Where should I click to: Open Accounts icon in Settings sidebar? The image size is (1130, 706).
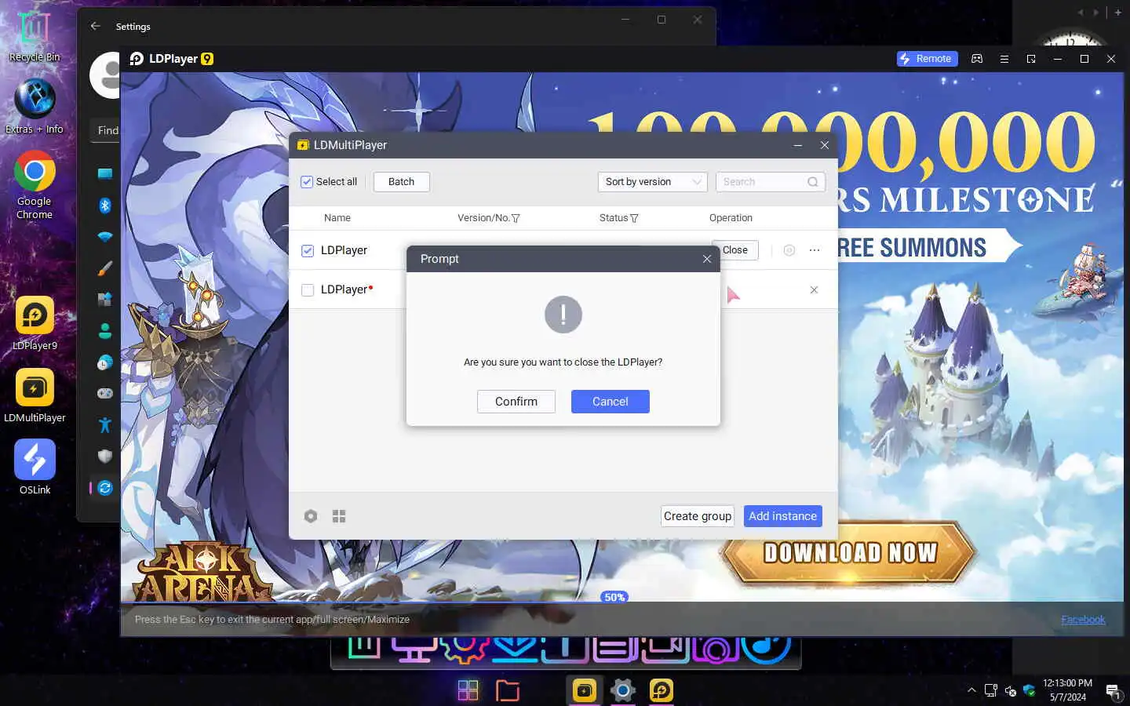click(105, 331)
